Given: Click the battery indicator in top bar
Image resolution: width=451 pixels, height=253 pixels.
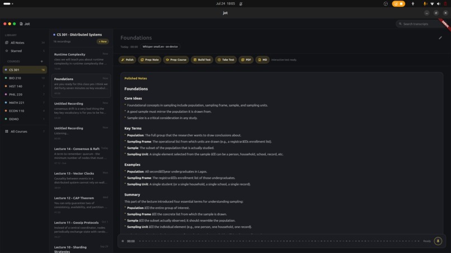Looking at the screenshot, I should point(445,4).
